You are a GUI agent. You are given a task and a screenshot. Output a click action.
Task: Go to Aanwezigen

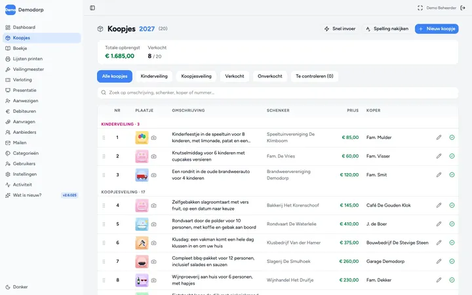tap(42, 101)
